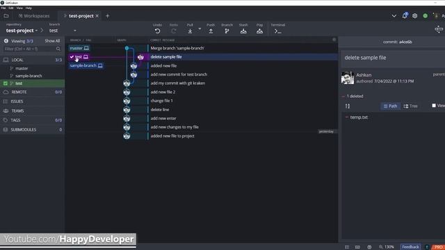
Task: Click the master branch label in graph
Action: tap(79, 48)
